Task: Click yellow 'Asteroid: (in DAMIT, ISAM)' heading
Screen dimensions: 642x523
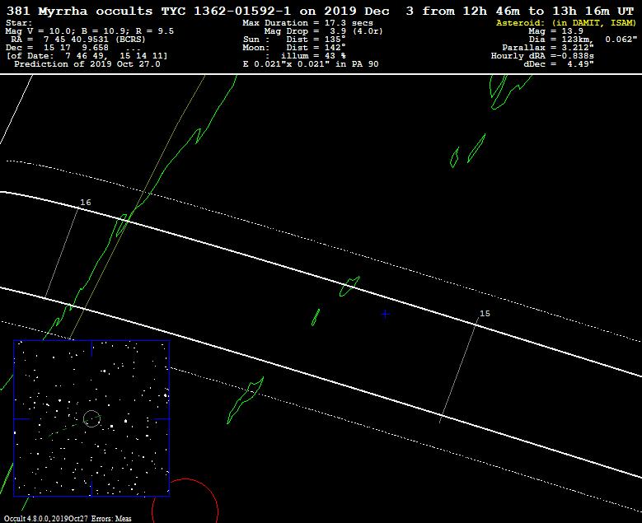Action: click(566, 23)
